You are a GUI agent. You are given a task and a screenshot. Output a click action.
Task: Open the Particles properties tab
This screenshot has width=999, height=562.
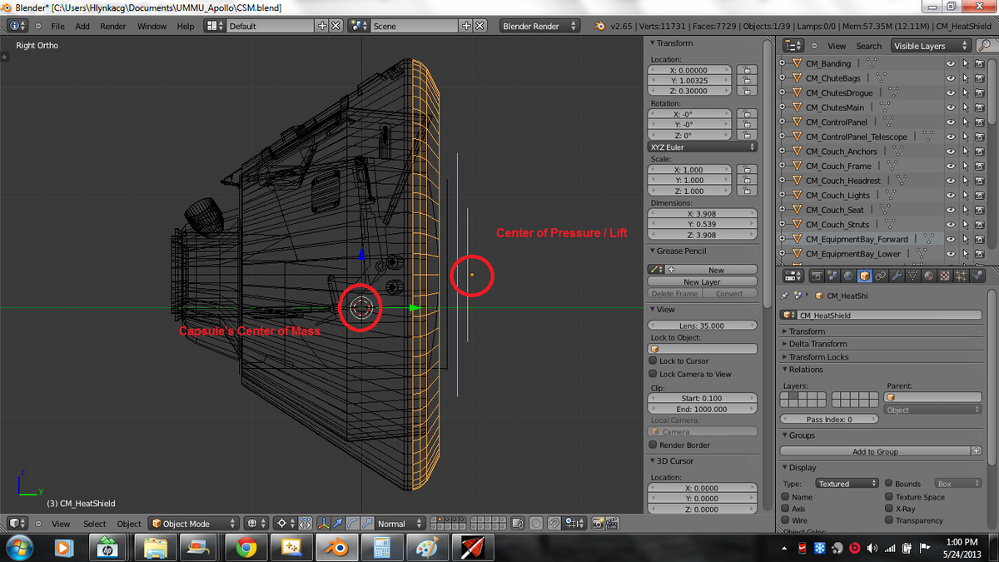(961, 276)
